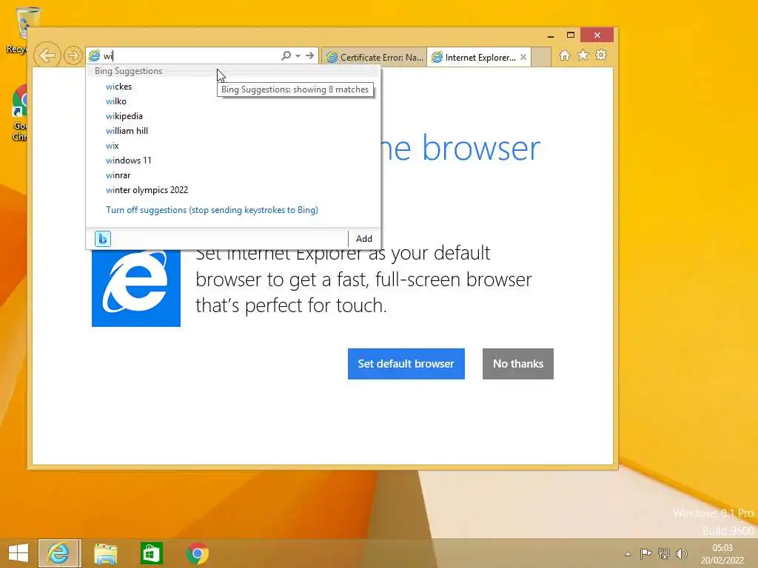Go back using the Back arrow button

pyautogui.click(x=47, y=55)
